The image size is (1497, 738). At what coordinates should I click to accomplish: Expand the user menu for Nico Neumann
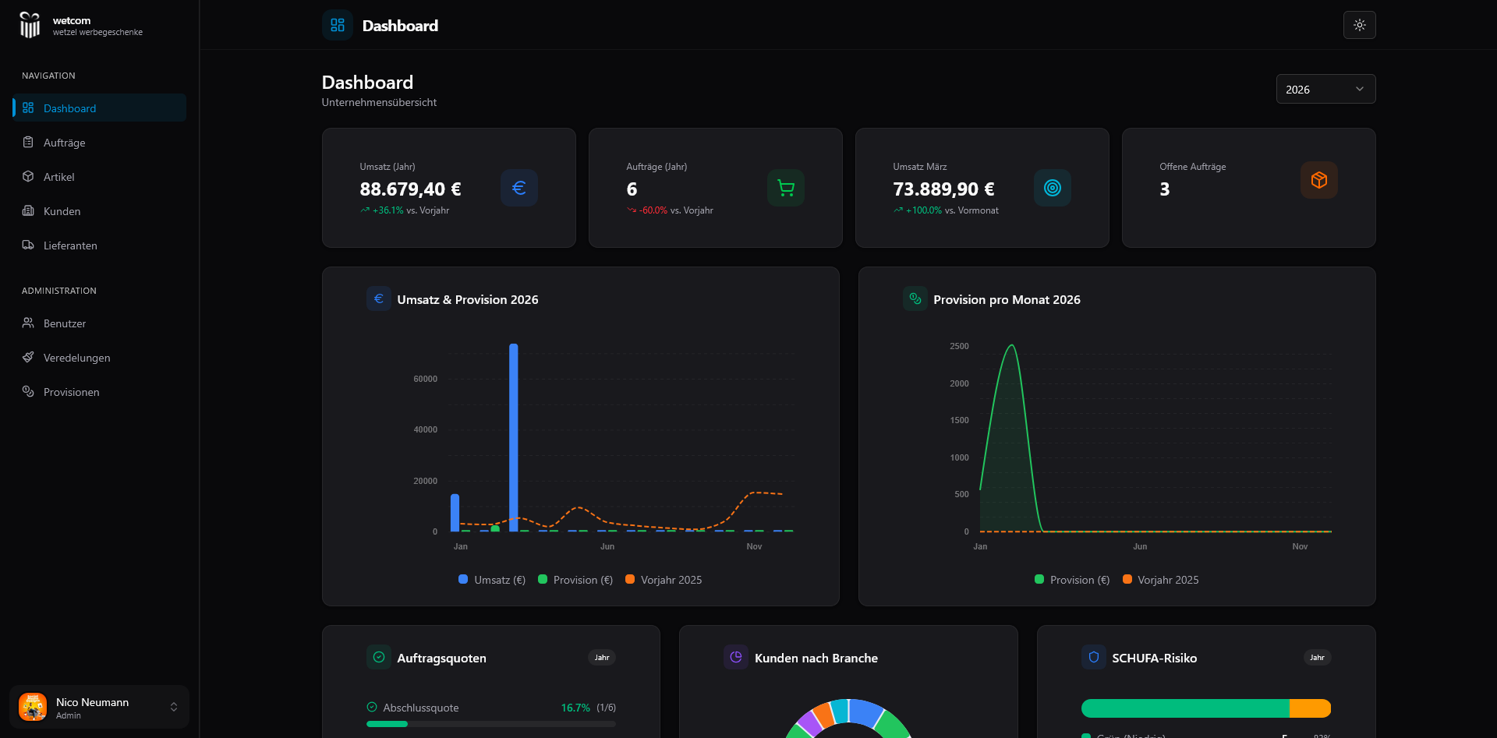pyautogui.click(x=99, y=707)
